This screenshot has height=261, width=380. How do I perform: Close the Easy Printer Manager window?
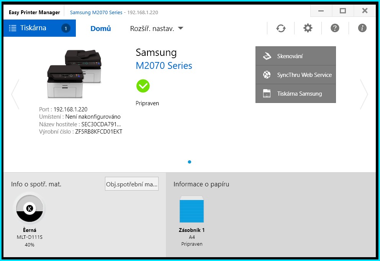point(365,11)
